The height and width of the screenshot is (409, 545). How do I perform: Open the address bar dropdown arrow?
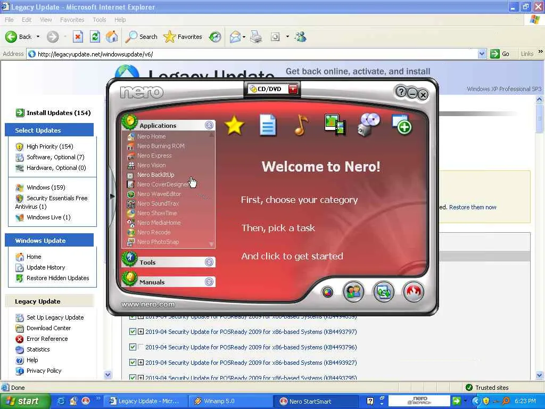tap(482, 54)
